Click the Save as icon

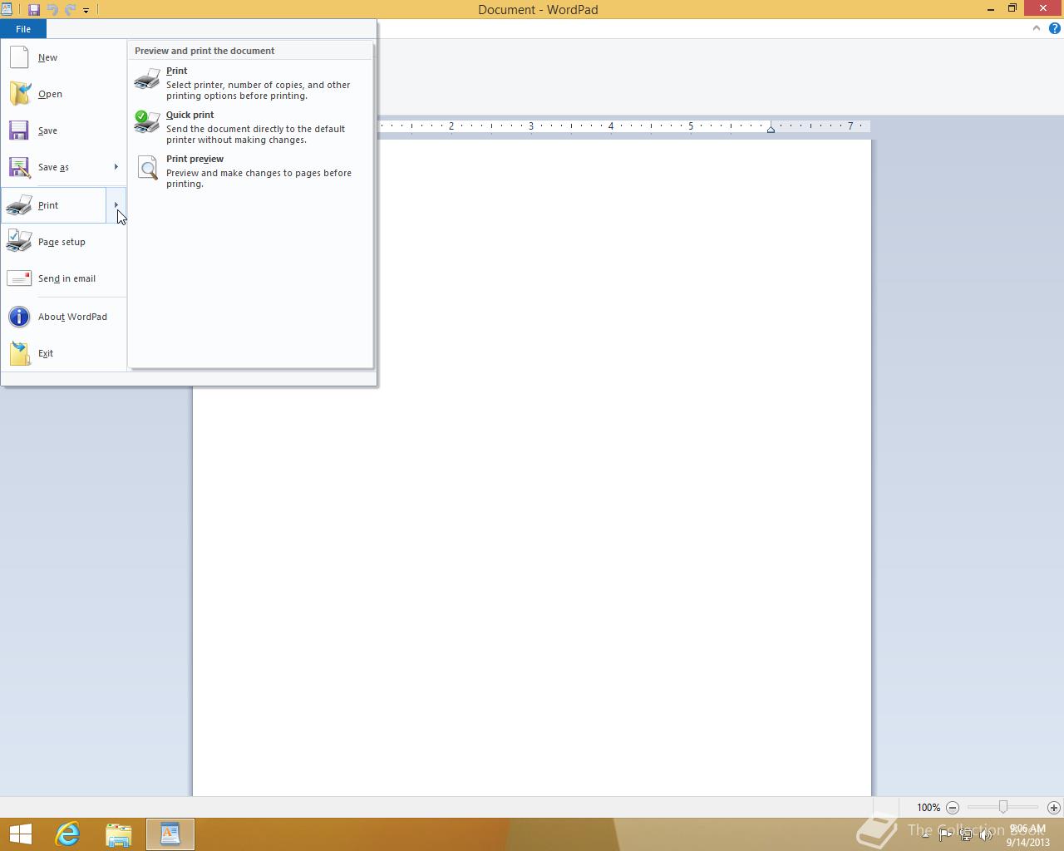tap(19, 167)
